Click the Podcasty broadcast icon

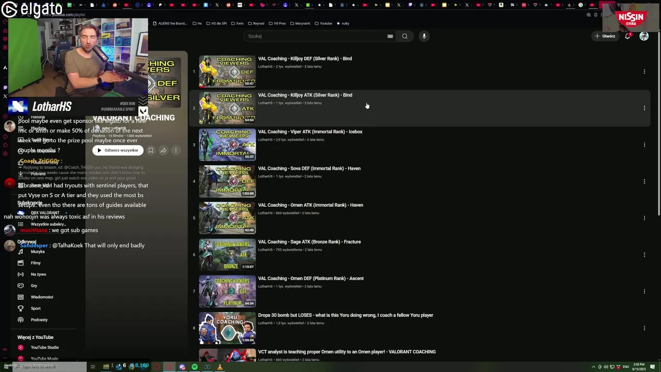[21, 320]
